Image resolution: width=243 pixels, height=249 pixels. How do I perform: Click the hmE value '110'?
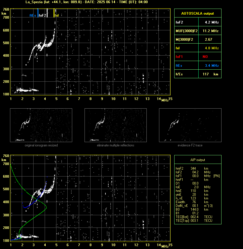point(193,191)
